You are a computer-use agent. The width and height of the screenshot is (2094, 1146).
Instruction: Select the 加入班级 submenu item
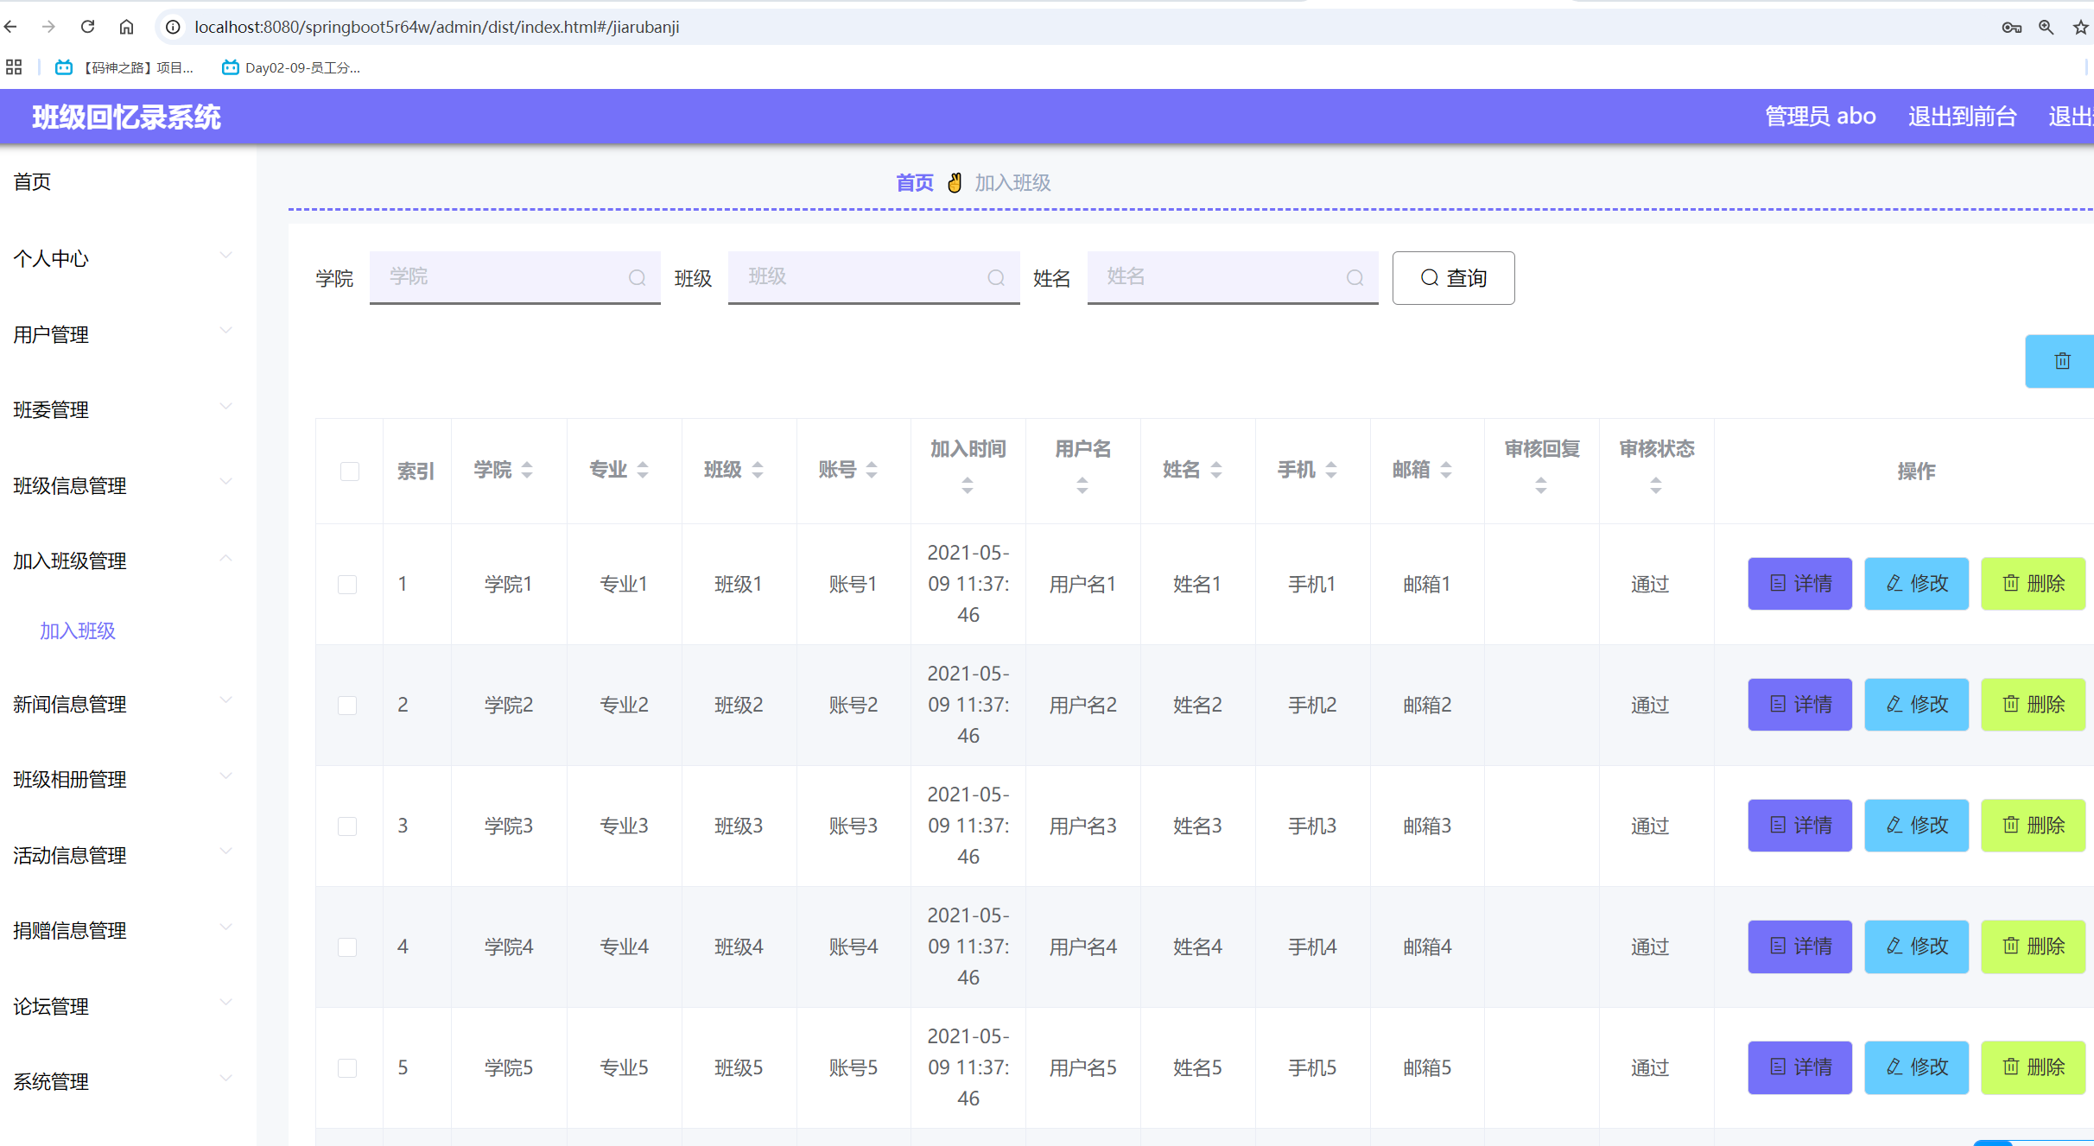78,630
